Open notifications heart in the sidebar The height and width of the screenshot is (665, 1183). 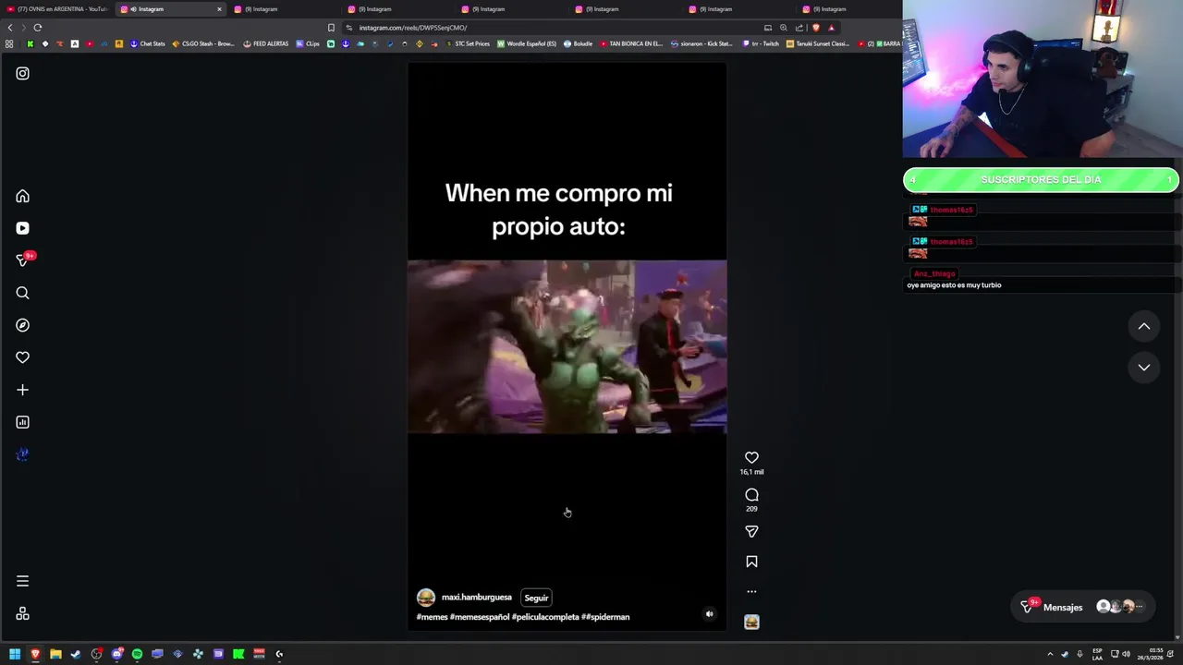pyautogui.click(x=22, y=357)
